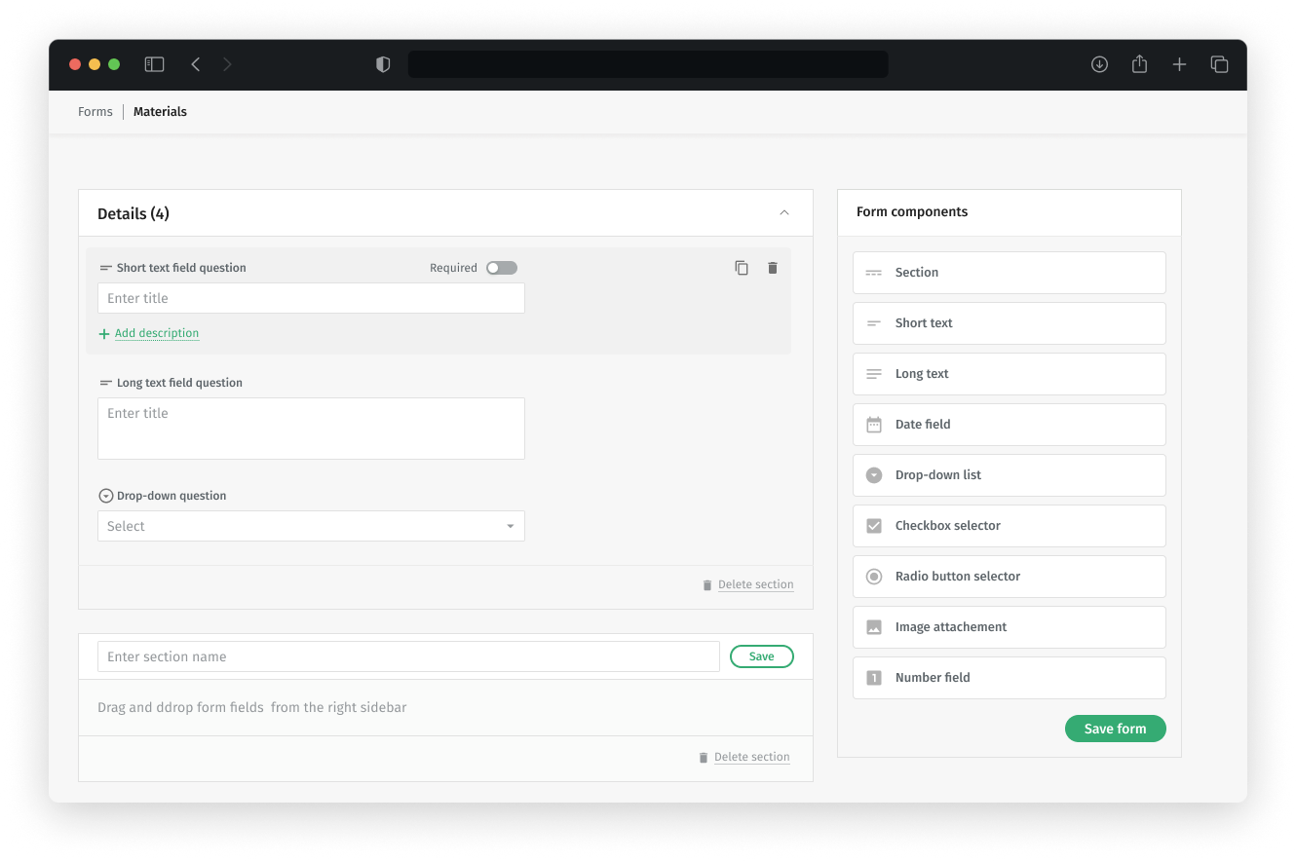1296x861 pixels.
Task: Select the Checkbox selector label
Action: coord(948,526)
